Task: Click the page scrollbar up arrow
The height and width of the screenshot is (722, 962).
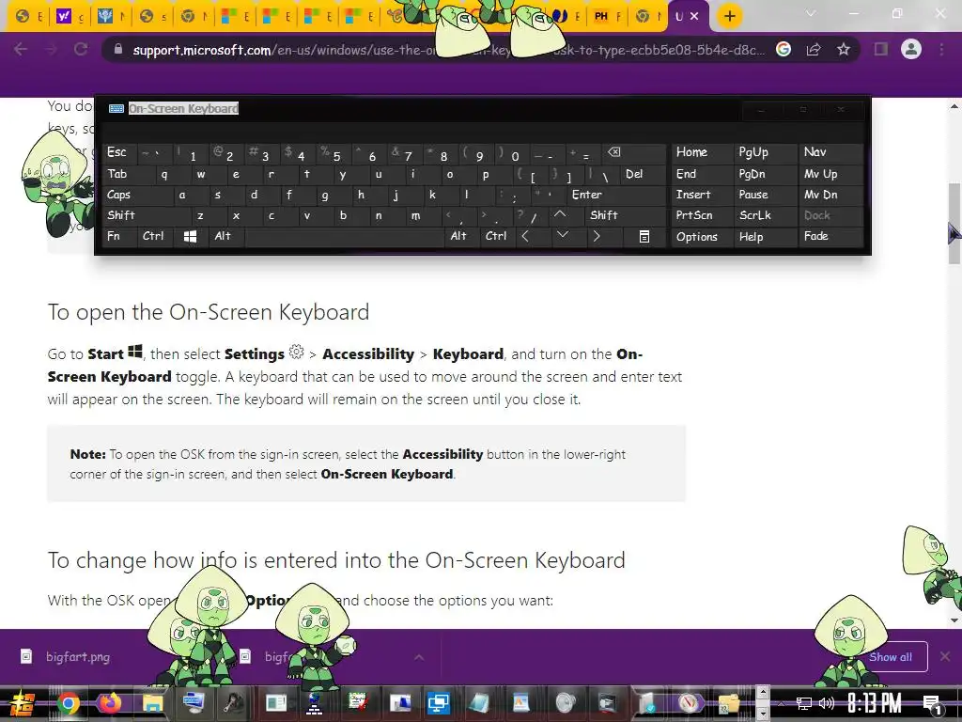Action: pyautogui.click(x=954, y=107)
